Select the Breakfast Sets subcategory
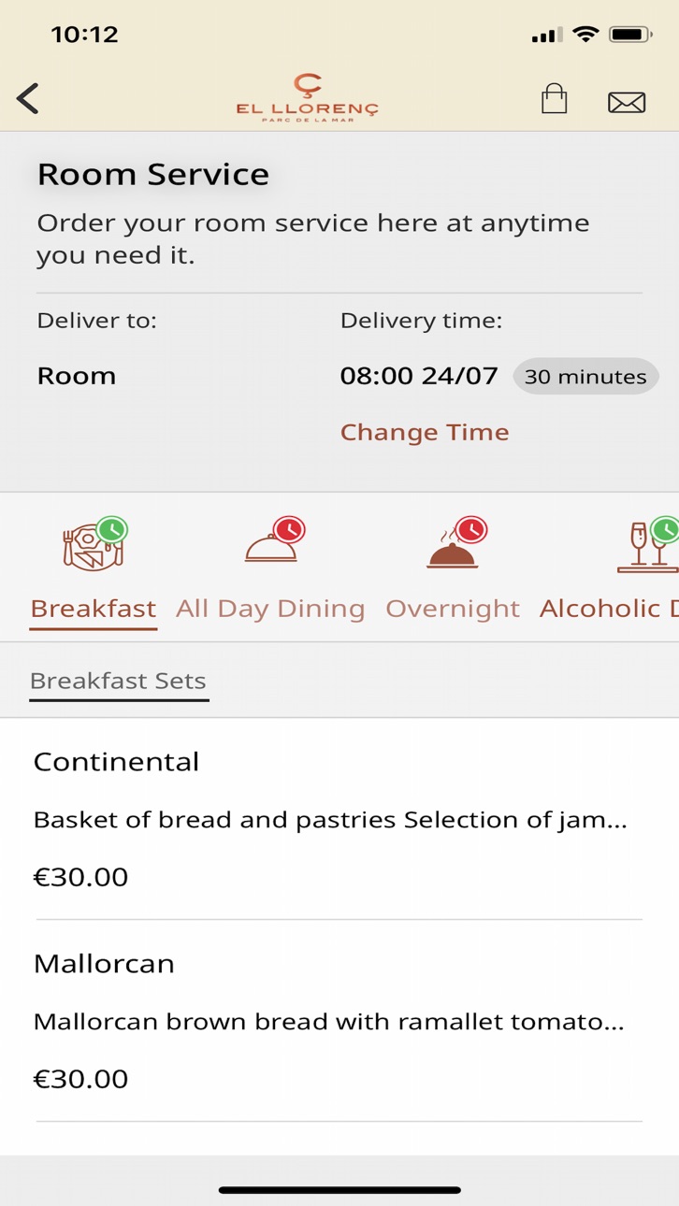Viewport: 679px width, 1206px height. [x=118, y=681]
